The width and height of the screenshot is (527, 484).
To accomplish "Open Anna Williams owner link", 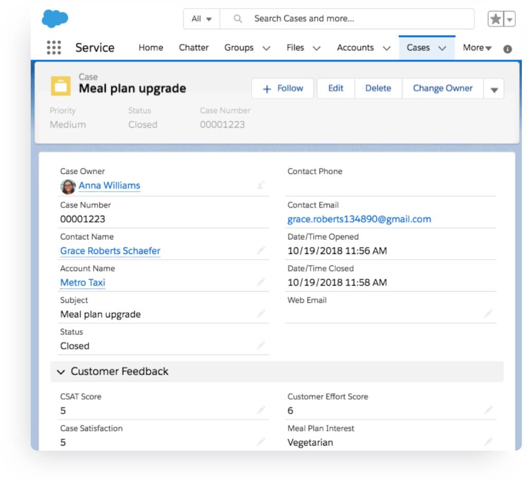I will point(109,186).
